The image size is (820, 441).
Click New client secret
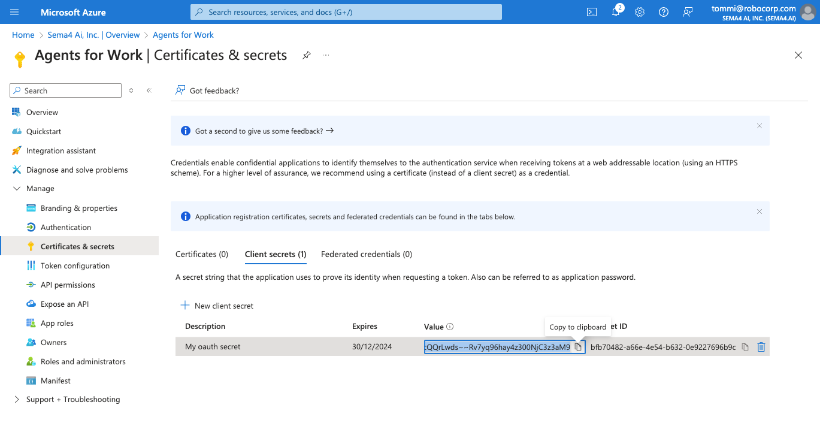[x=217, y=306]
